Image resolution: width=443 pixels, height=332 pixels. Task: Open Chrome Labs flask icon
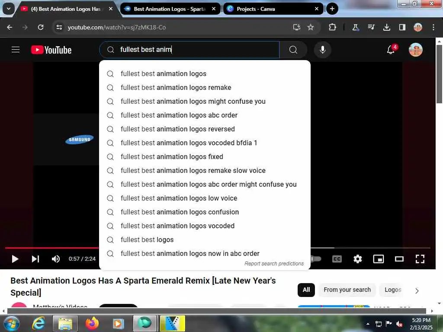[x=356, y=27]
